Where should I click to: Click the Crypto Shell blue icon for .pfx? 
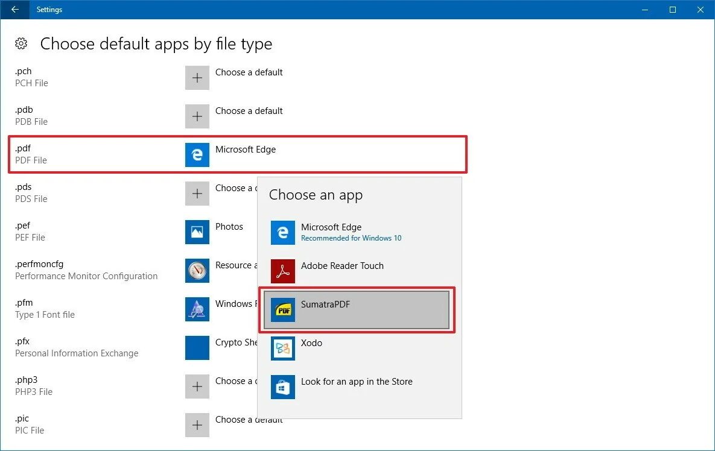point(197,348)
